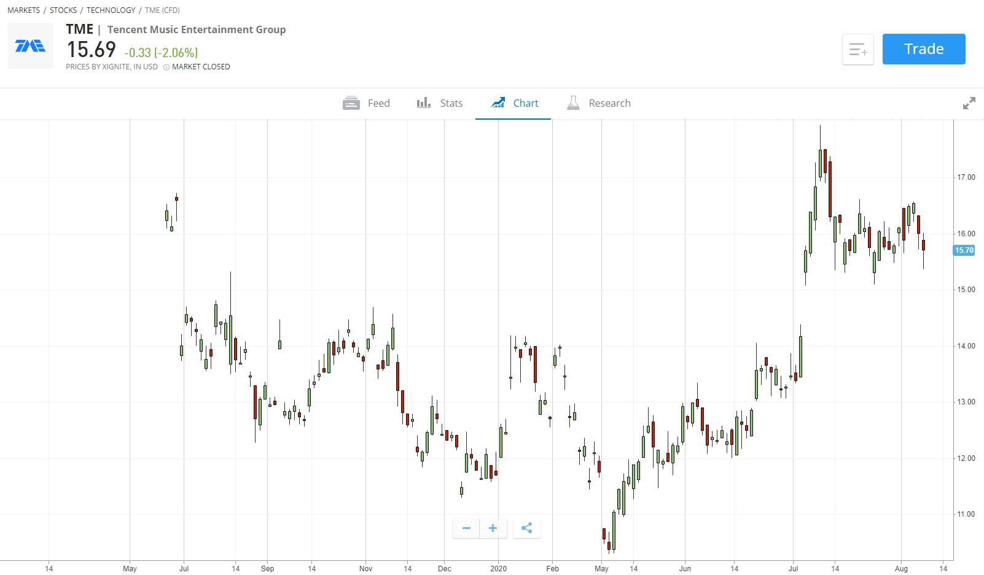
Task: Select the Chart tab
Action: [514, 103]
